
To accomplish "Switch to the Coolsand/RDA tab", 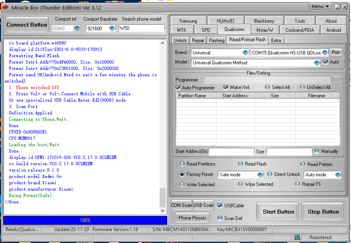I will click(x=300, y=30).
